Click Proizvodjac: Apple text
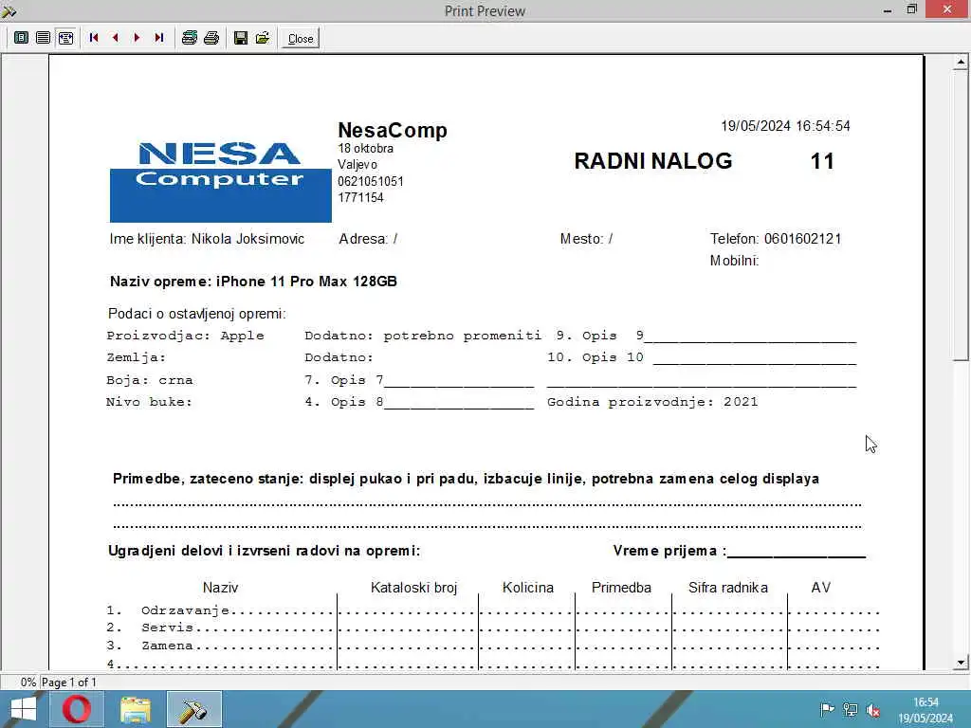Screen dimensions: 971x728 [185, 336]
